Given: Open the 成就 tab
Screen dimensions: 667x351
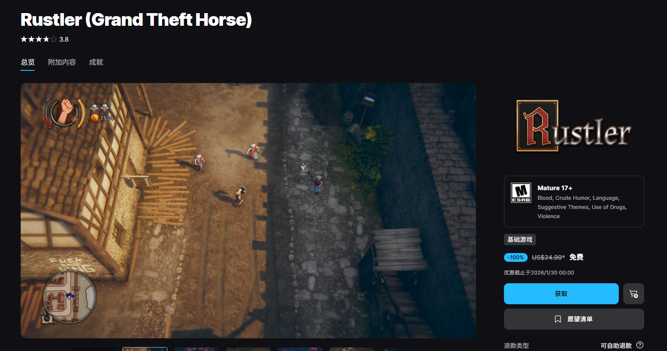Looking at the screenshot, I should (96, 62).
